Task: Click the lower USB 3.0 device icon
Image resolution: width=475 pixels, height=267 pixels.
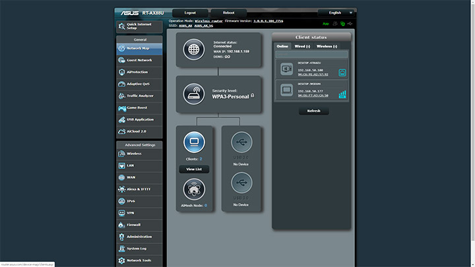Action: (241, 183)
